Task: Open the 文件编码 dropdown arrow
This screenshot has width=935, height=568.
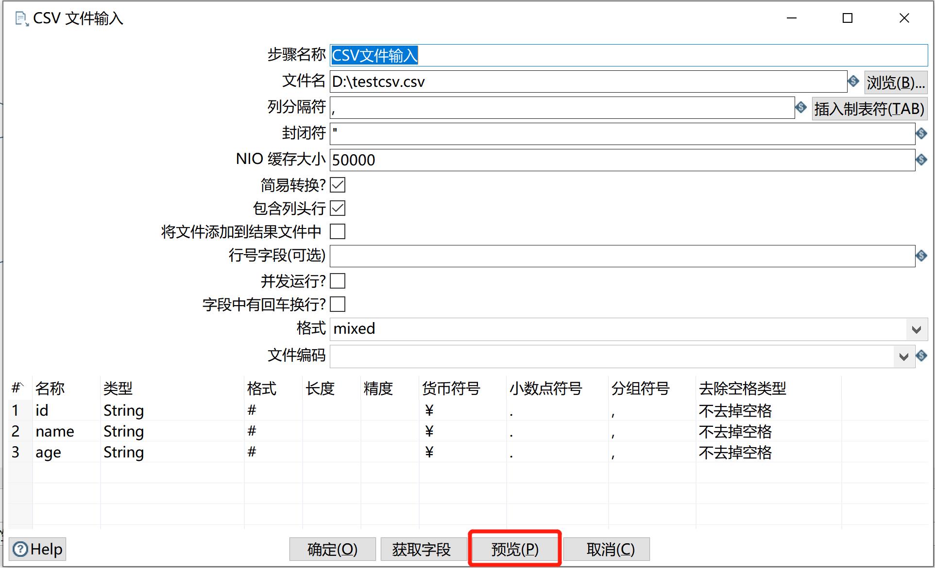Action: point(903,357)
